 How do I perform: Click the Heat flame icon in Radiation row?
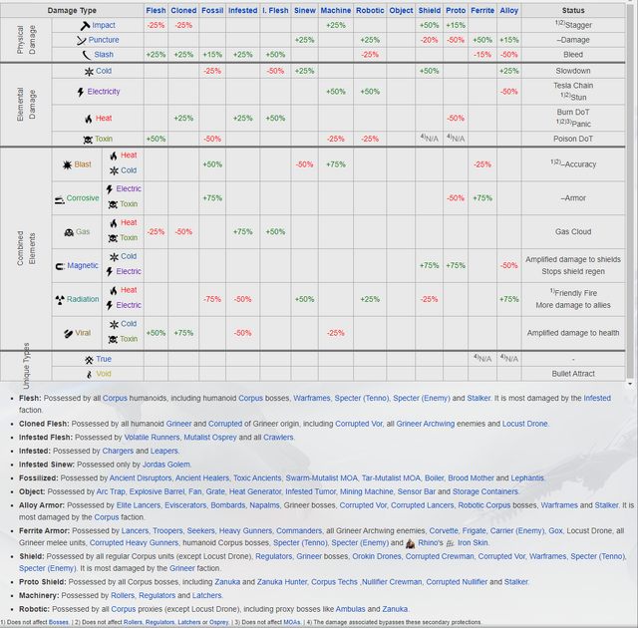pos(114,290)
